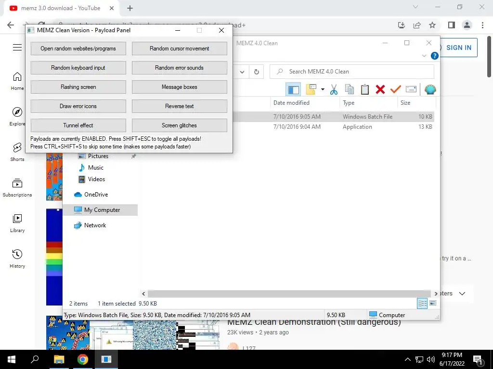Screen dimensions: 493x369
Task: Open Classic Shell settings shell icon
Action: pyautogui.click(x=430, y=89)
